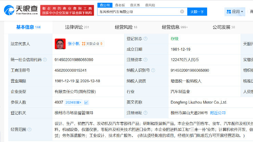Expand the 2024年报 dropdown
Viewport: 253px width, 142px height.
point(73,102)
